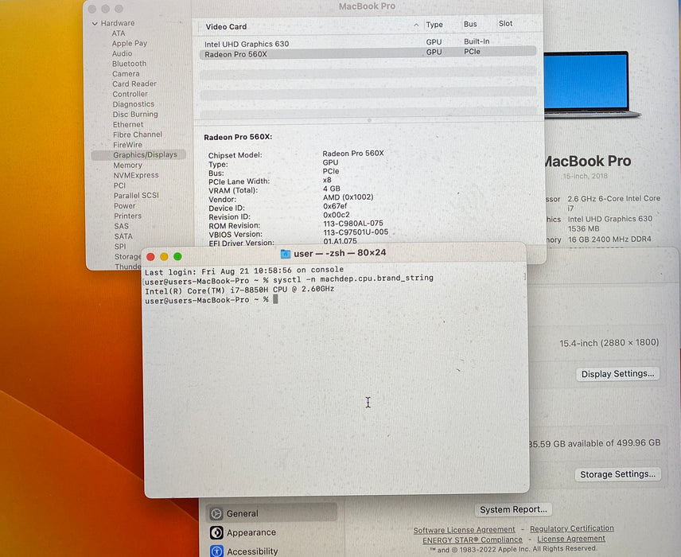Select the Intel UHD Graphics 630 row
681x557 pixels.
368,43
